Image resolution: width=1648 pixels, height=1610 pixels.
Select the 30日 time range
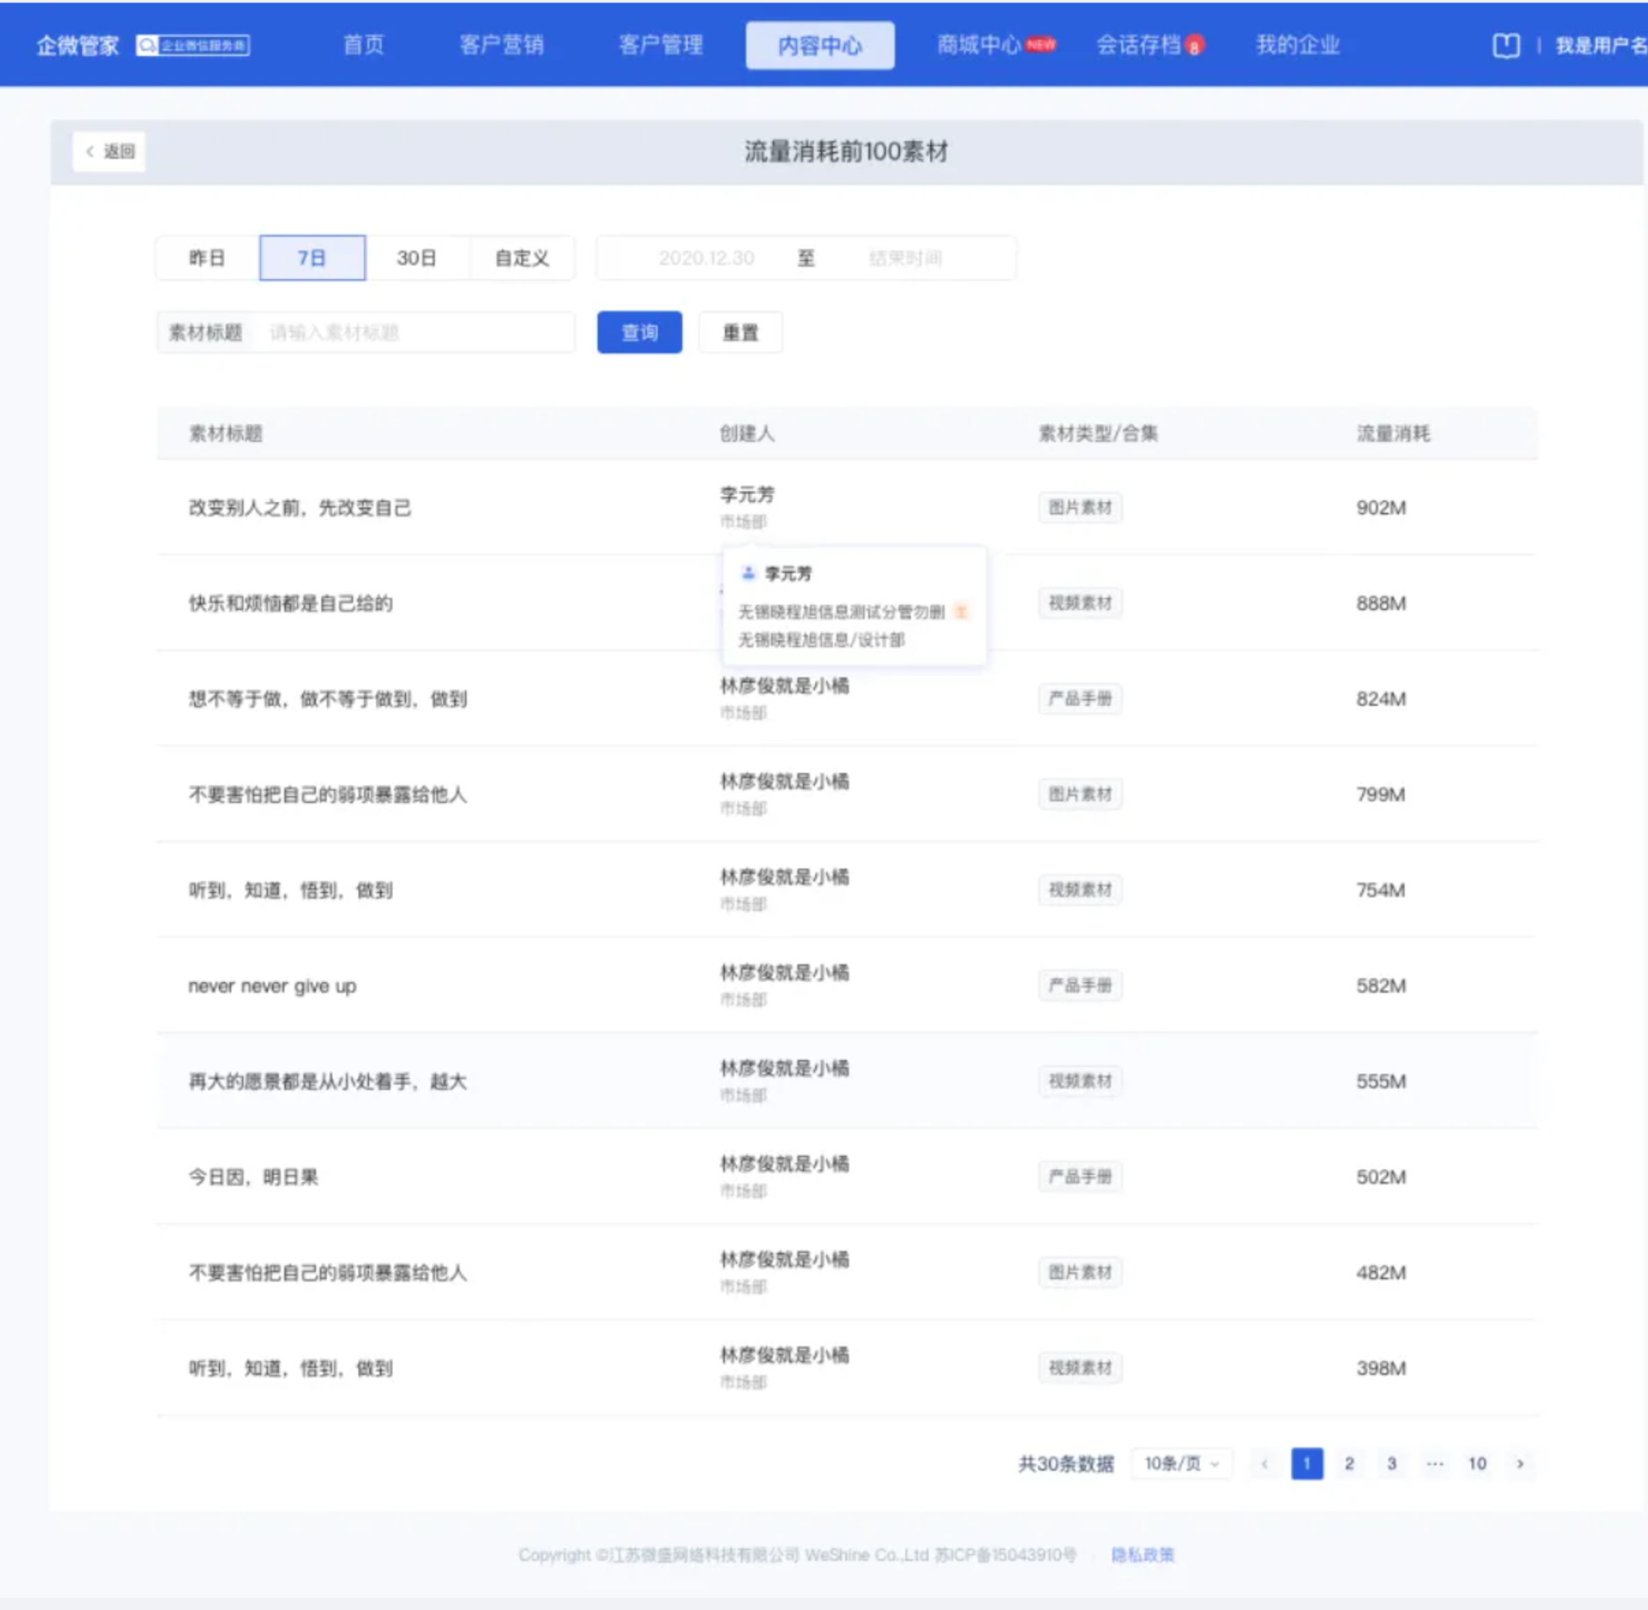coord(417,258)
